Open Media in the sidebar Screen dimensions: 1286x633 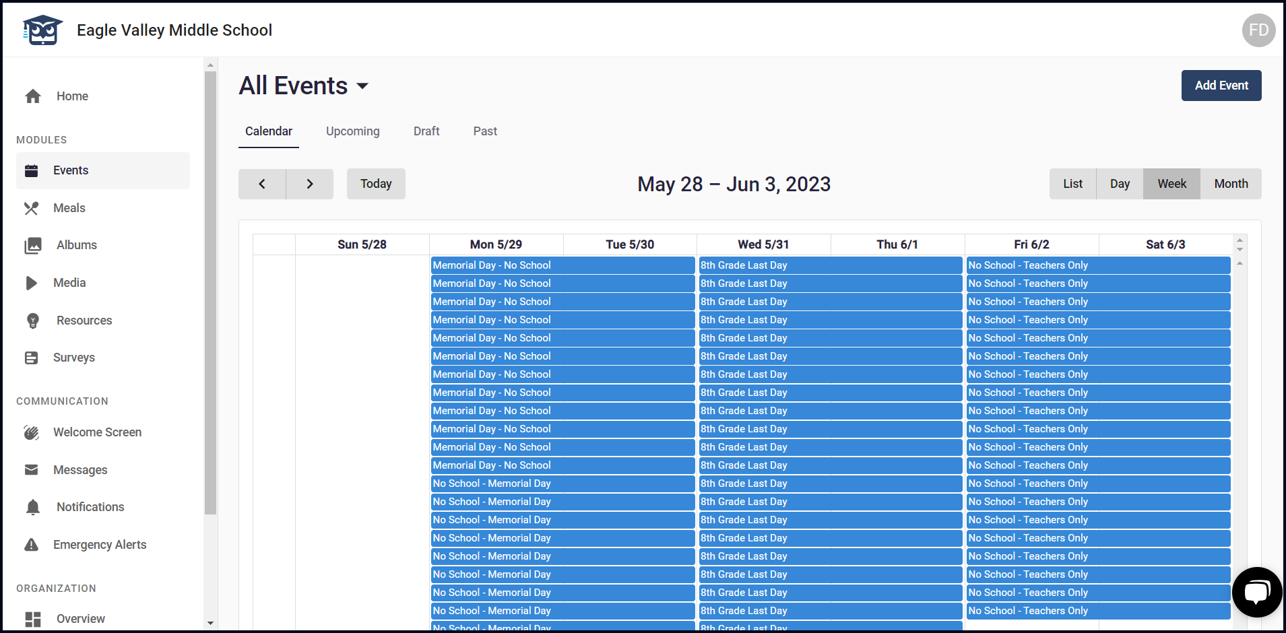click(x=103, y=283)
